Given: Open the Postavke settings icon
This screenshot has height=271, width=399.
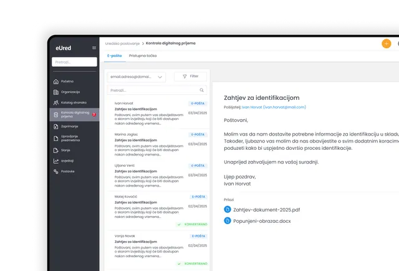Looking at the screenshot, I should click(x=56, y=172).
